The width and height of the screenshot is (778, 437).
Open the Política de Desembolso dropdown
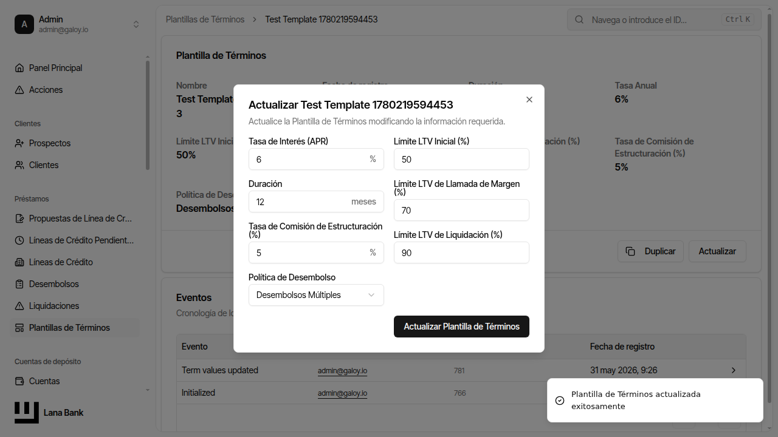pos(316,295)
